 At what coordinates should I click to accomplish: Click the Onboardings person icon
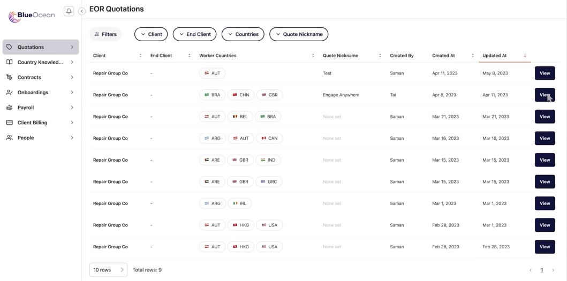coord(10,93)
